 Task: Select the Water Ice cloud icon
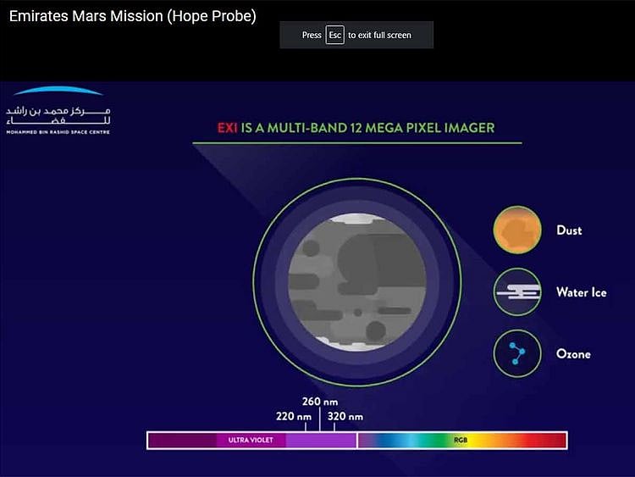tap(517, 292)
